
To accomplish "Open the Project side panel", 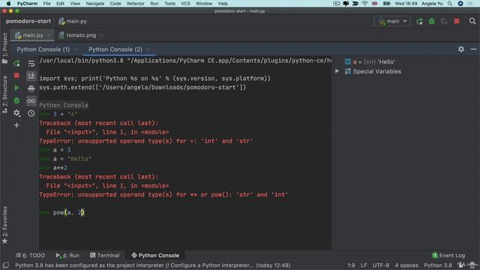I will (x=4, y=48).
